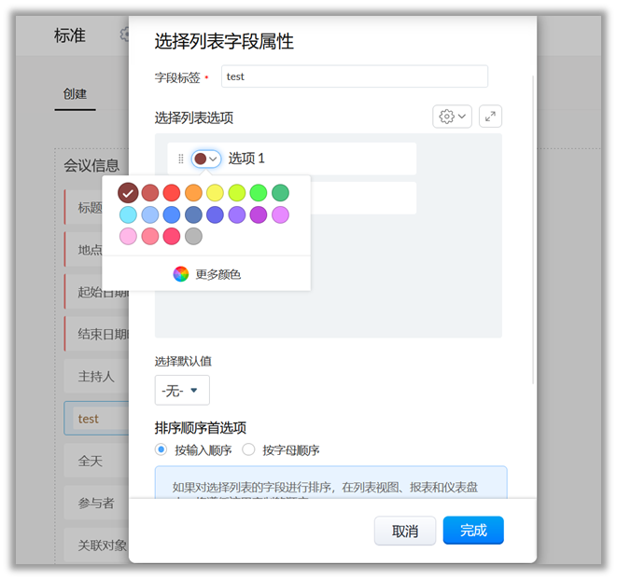Select 按字母顺序 radio button
This screenshot has height=580, width=617.
click(x=248, y=449)
